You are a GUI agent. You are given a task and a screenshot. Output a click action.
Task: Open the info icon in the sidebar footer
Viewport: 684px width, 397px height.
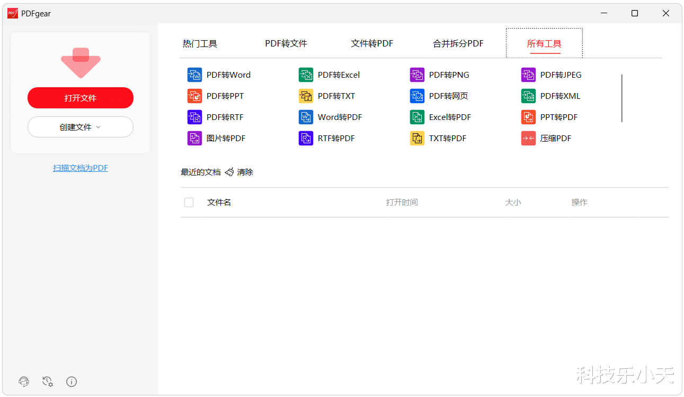[x=72, y=381]
